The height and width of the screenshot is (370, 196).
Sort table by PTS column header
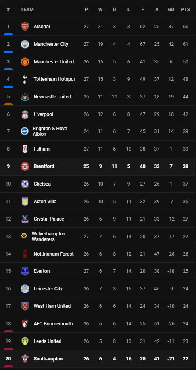pos(185,10)
